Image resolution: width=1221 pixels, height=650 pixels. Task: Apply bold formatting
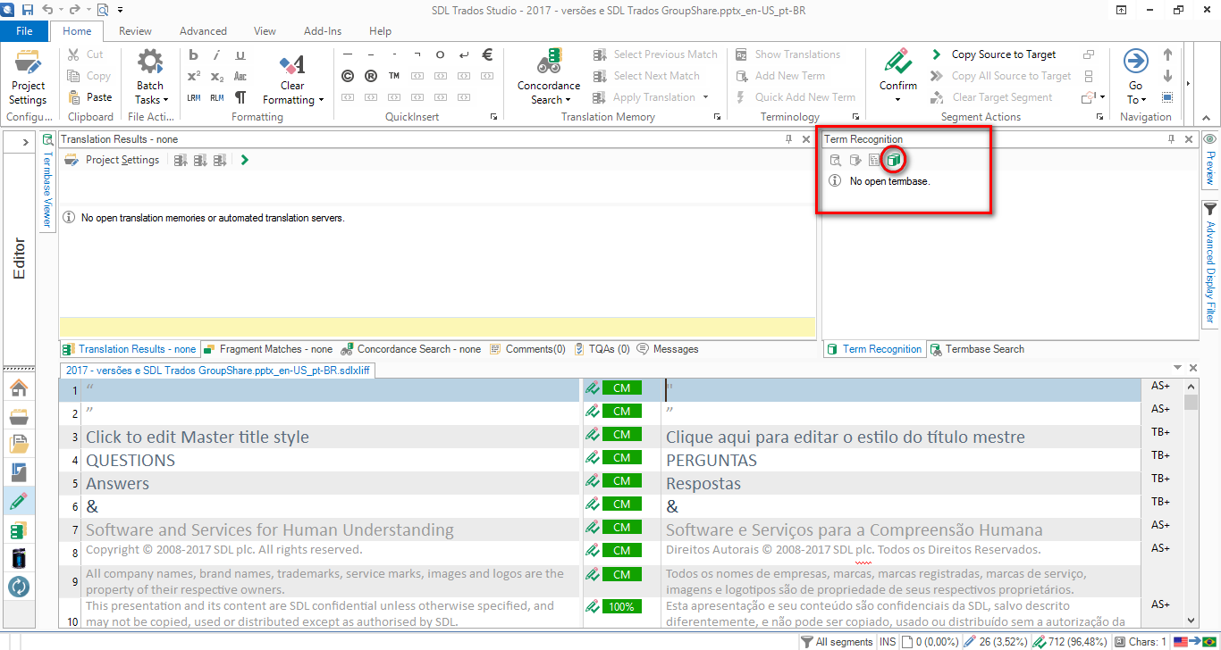pos(194,54)
